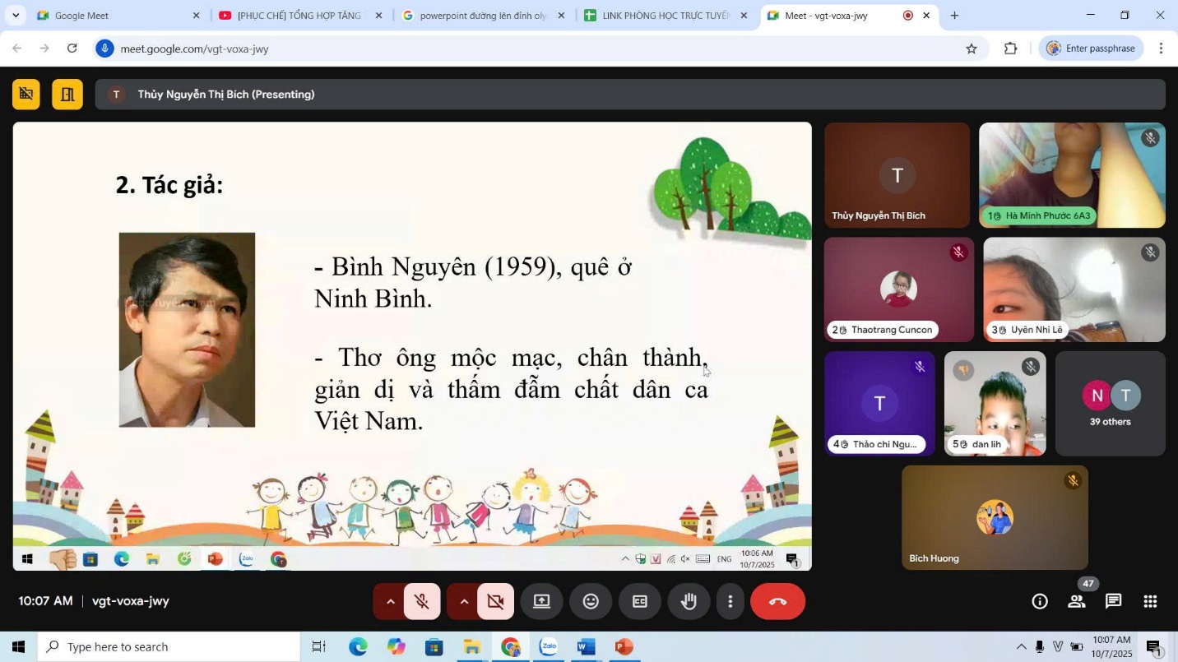Toggle the muted microphone button
The image size is (1178, 662).
[x=422, y=601]
